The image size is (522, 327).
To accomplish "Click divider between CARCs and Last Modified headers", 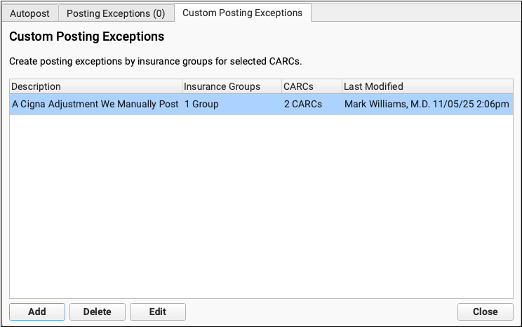I will tap(342, 86).
